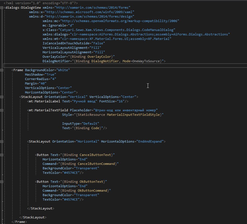247x224 pixels.
Task: Collapse the OkButtonText Button fold toggle
Action: click(2, 182)
